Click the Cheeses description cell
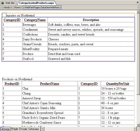Image resolution: width=140 pixels, height=131 pixels. point(91,39)
